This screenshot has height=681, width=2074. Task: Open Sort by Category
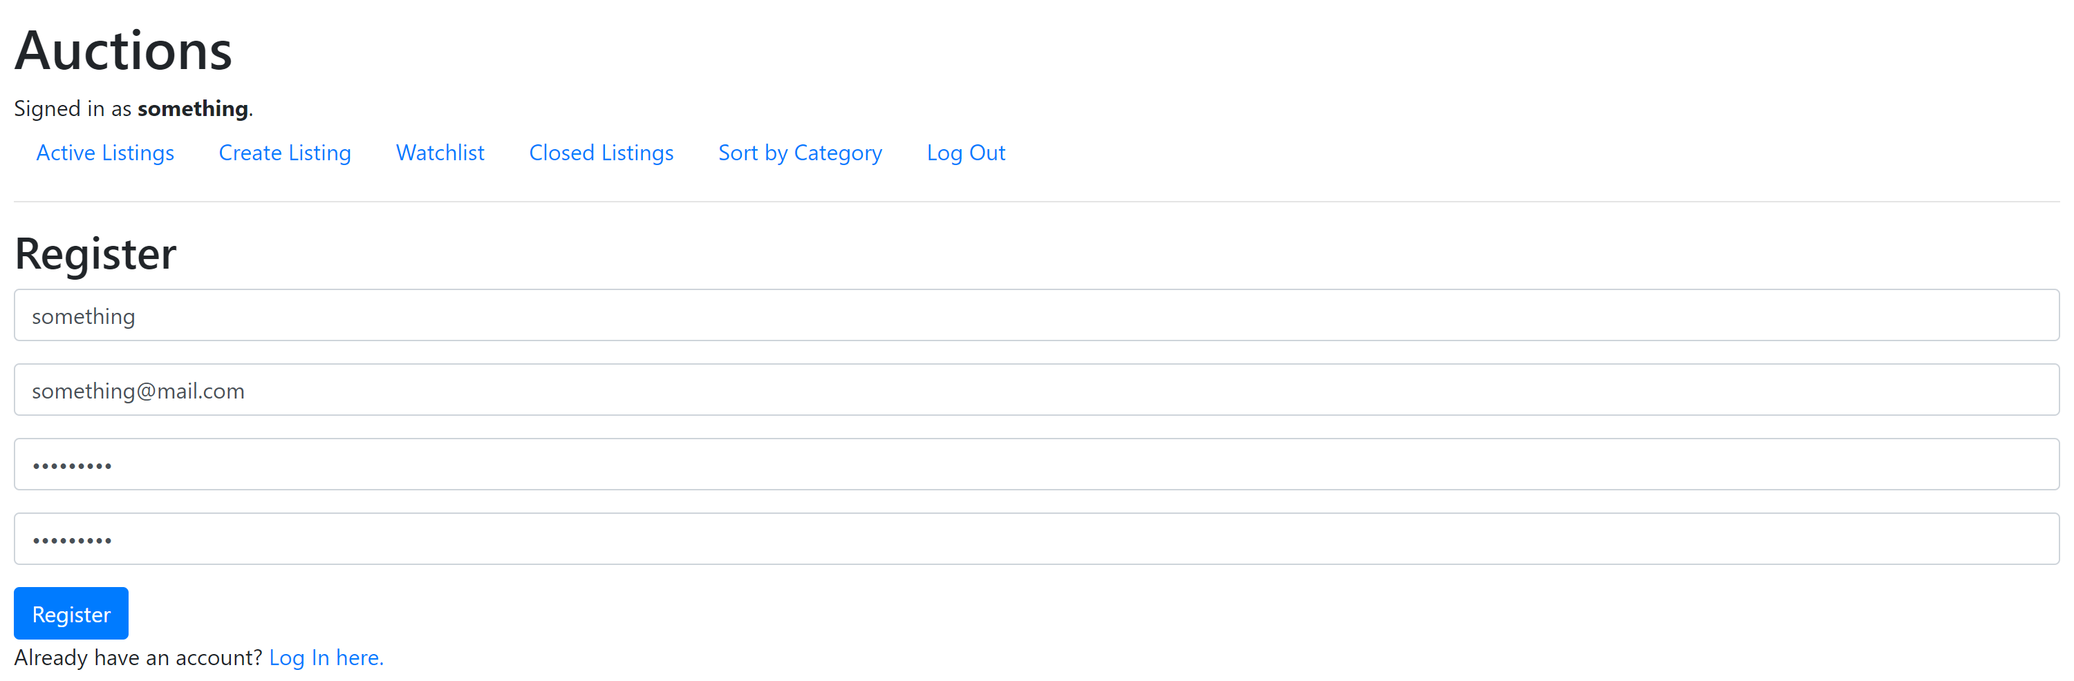click(x=801, y=153)
